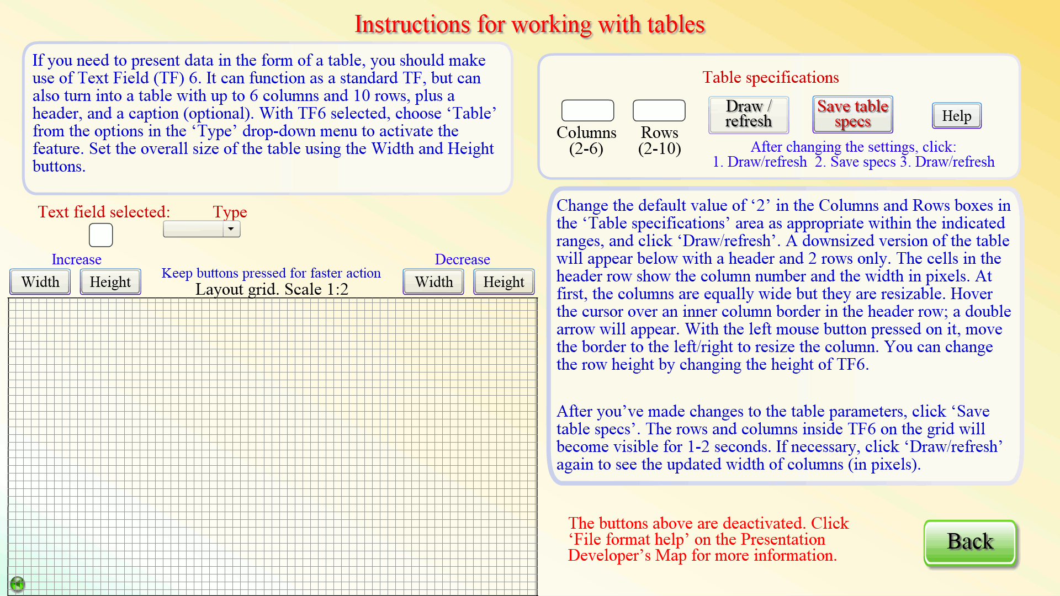Click the green globe icon on grid
This screenshot has height=596, width=1060.
pyautogui.click(x=17, y=583)
